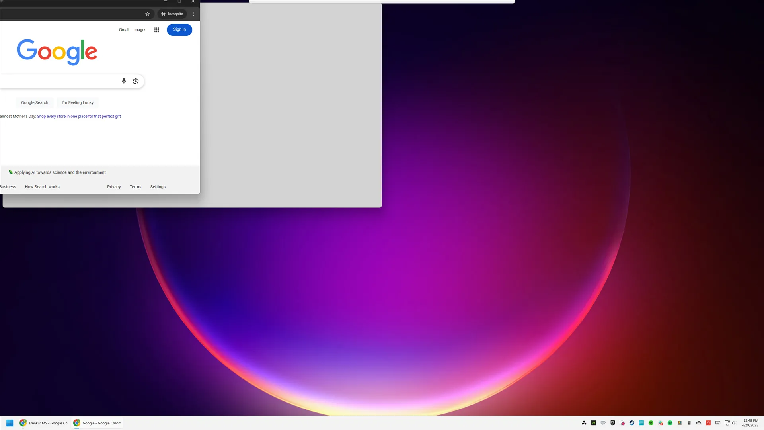Open Chrome's three-dot menu
This screenshot has width=764, height=430.
coord(193,13)
